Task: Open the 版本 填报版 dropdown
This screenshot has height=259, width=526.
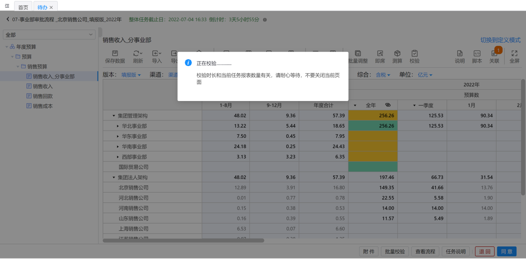Action: (x=131, y=75)
